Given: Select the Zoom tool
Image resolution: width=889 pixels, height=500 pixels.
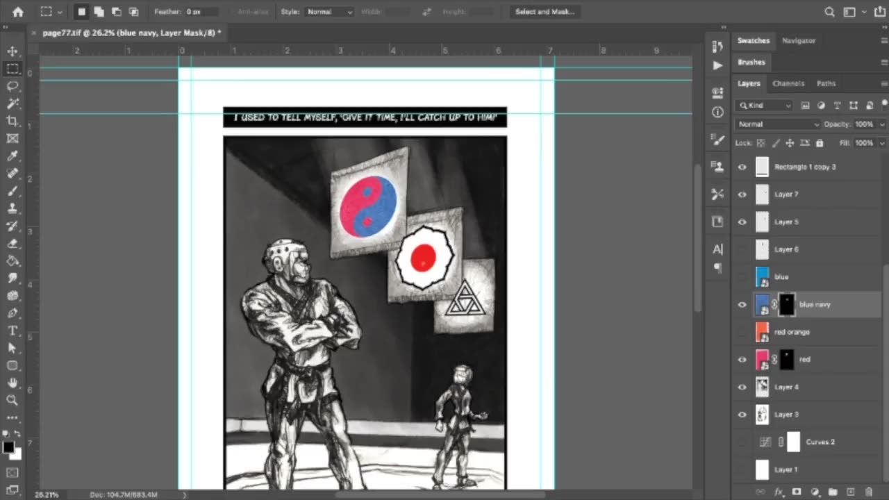Looking at the screenshot, I should click(13, 400).
